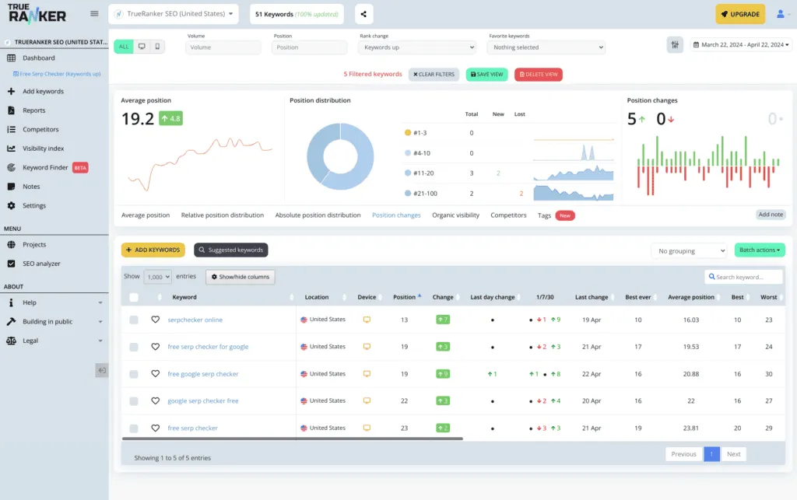Open the hamburger menu icon

(94, 14)
